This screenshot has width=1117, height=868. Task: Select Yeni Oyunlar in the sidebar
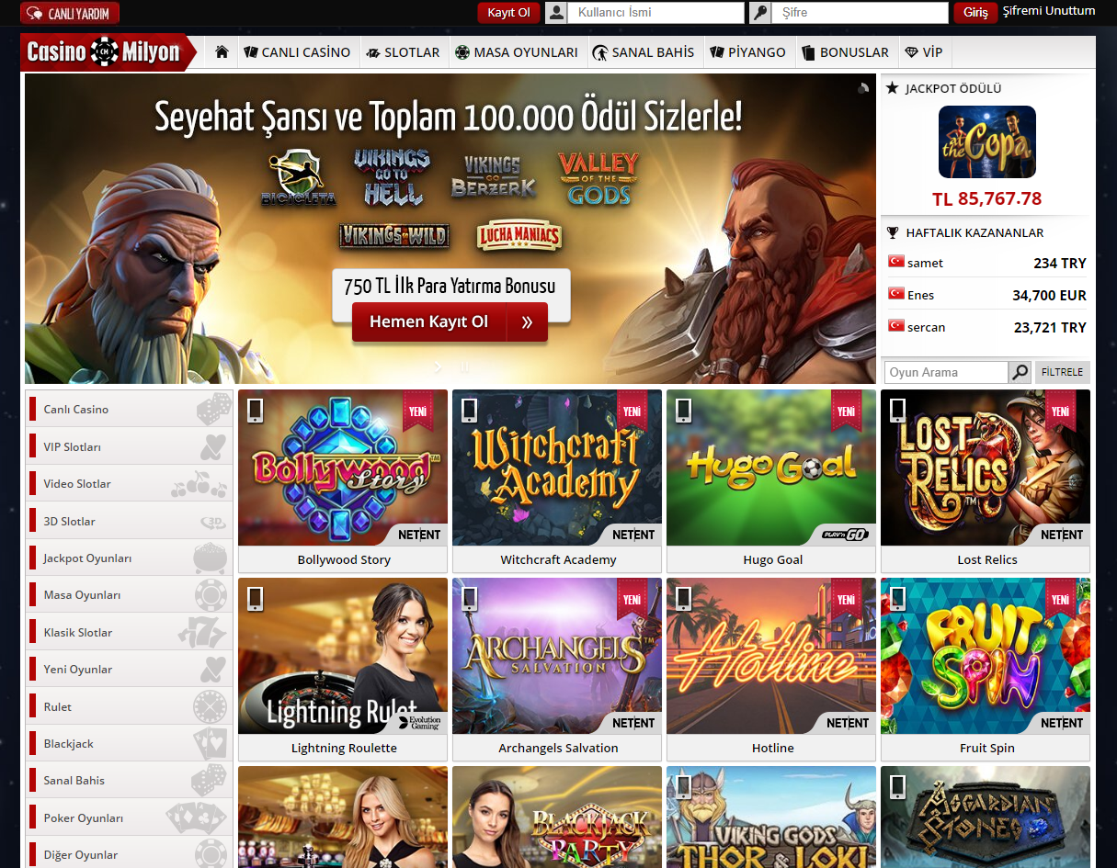pos(129,669)
